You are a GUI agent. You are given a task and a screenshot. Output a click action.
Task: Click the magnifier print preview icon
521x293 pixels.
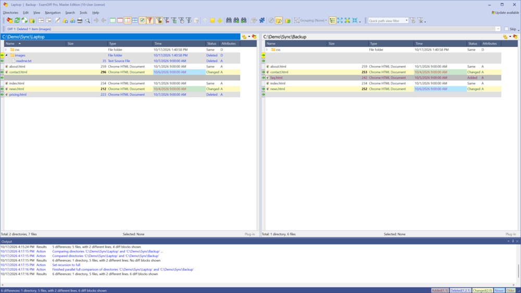pyautogui.click(x=88, y=21)
